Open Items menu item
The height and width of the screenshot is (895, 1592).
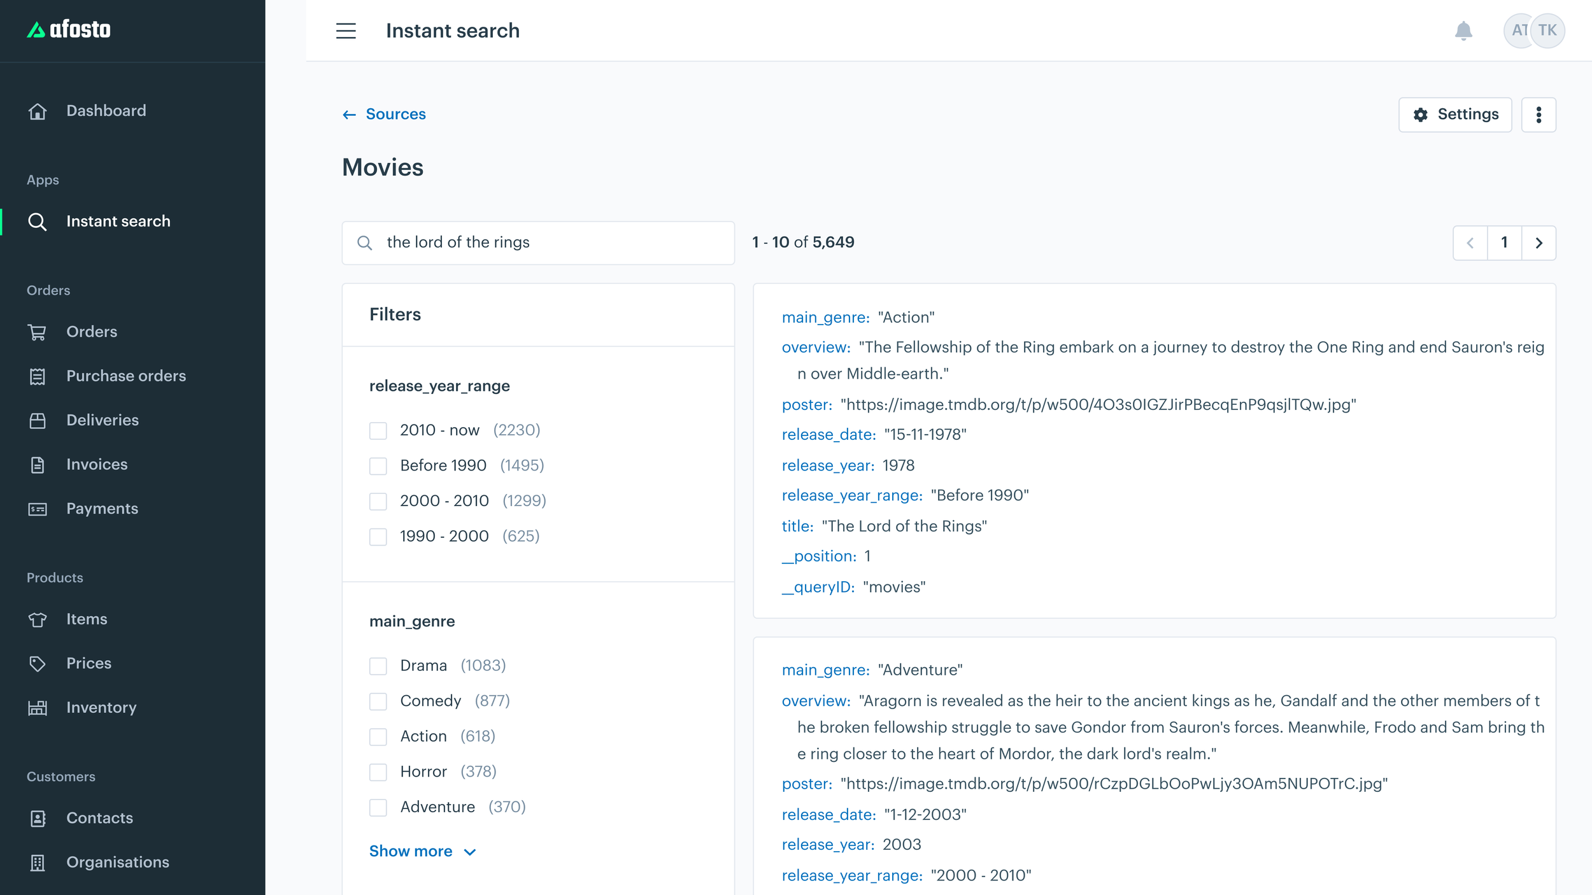(87, 619)
